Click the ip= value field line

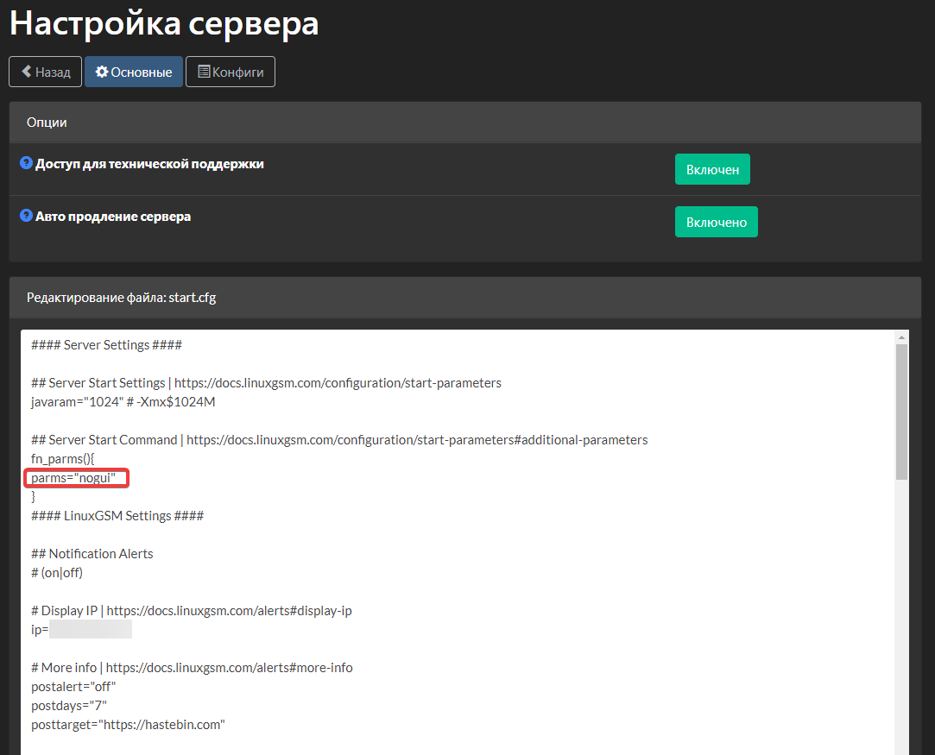coord(81,629)
